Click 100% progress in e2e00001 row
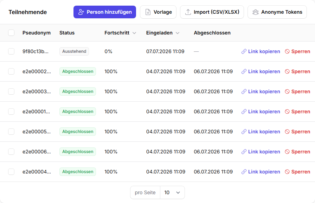Image resolution: width=315 pixels, height=203 pixels. pos(111,112)
